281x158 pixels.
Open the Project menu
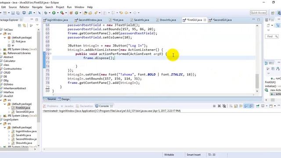coord(60,7)
